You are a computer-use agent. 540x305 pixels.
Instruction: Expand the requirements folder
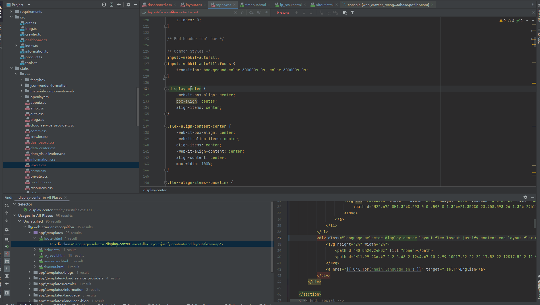click(x=11, y=11)
